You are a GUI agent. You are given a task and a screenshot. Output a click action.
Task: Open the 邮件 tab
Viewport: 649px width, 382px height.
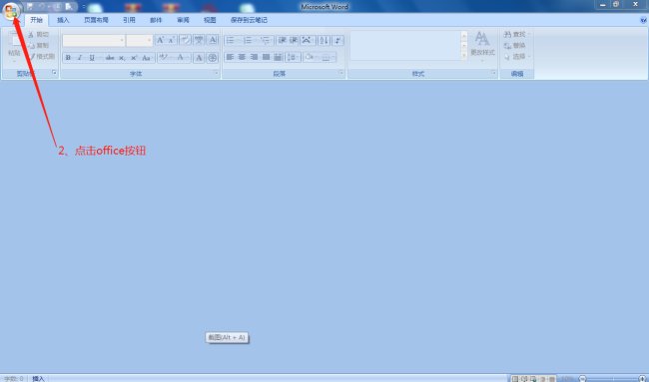tap(156, 20)
